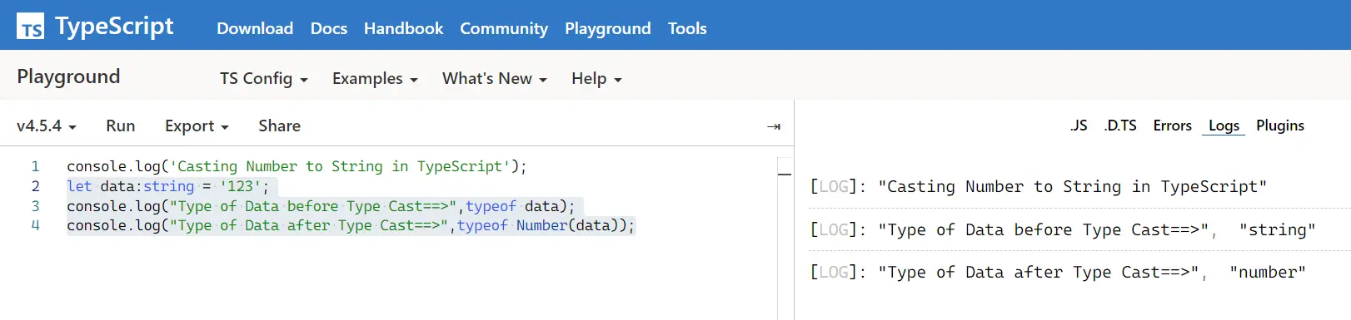The image size is (1351, 320).
Task: Collapse the sidebar with the arrow icon
Action: tap(774, 126)
